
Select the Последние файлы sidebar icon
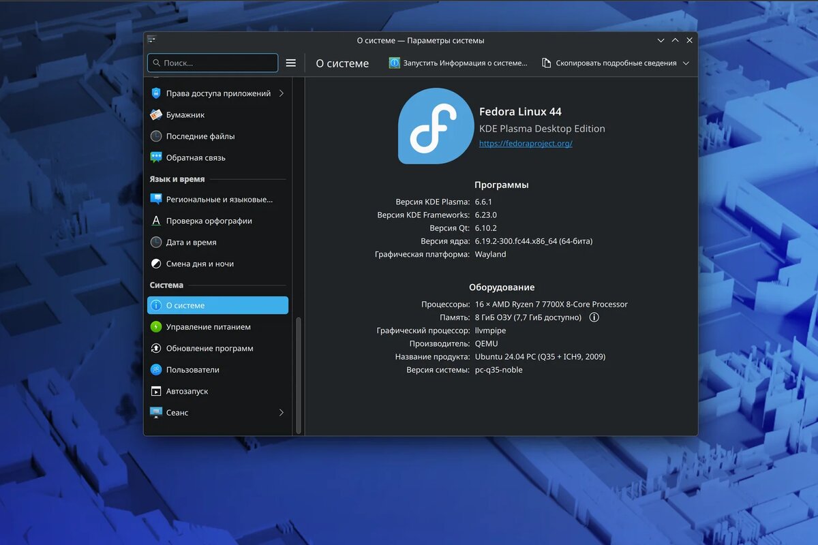(x=155, y=136)
